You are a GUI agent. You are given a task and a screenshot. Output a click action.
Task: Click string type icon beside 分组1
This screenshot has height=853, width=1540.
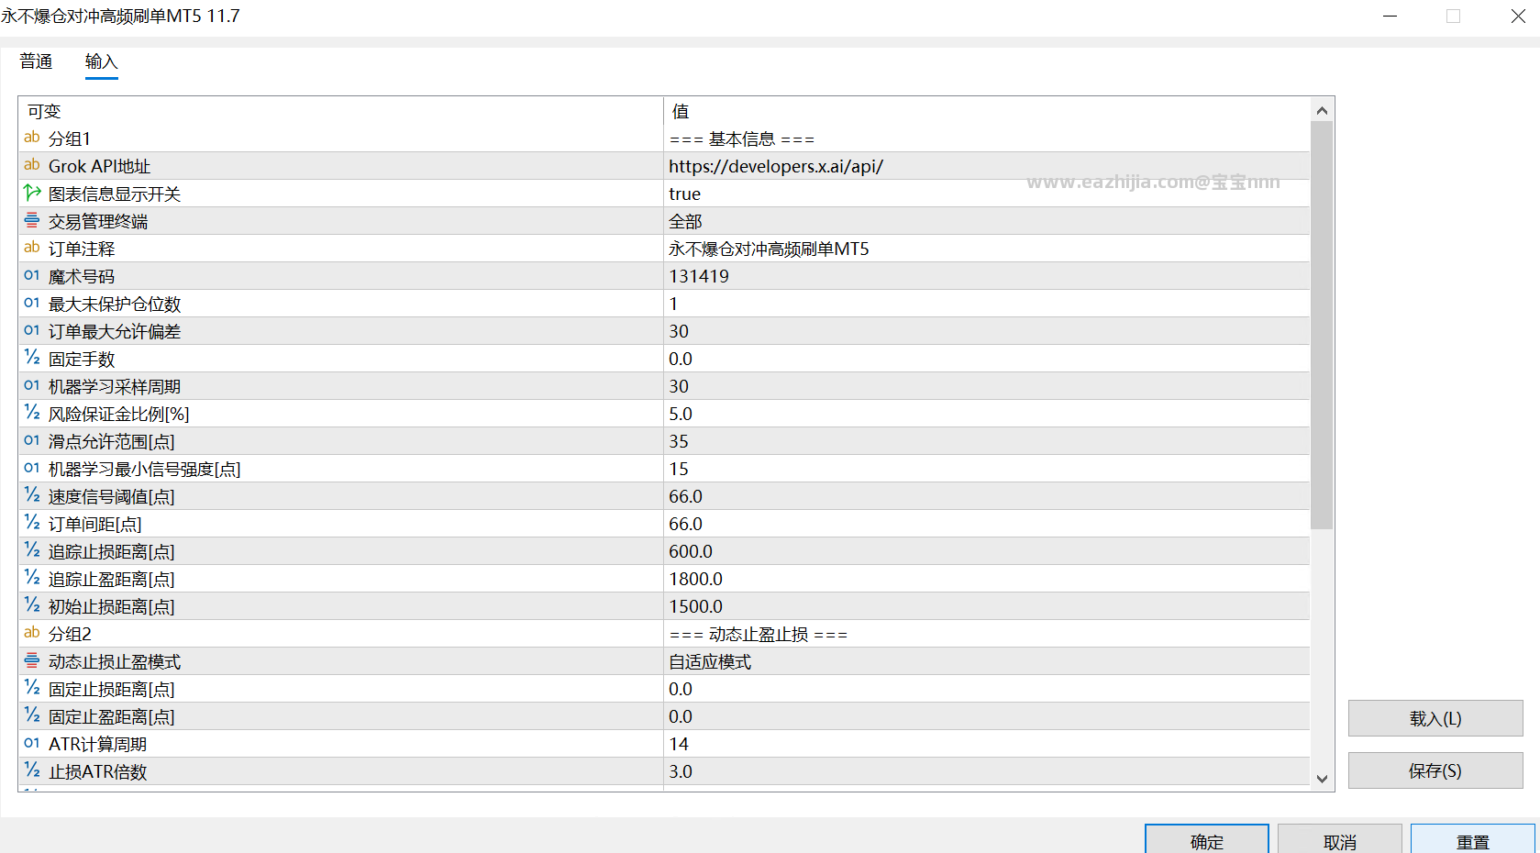[32, 138]
